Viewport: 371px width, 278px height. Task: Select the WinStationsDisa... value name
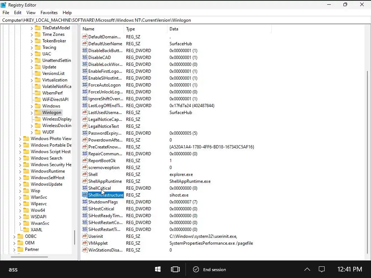(x=105, y=250)
